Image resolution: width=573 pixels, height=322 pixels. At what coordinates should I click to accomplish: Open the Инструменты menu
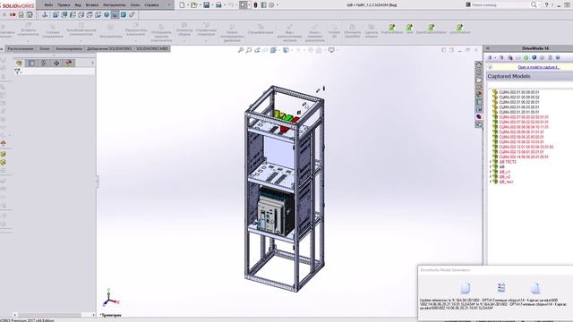click(x=115, y=5)
